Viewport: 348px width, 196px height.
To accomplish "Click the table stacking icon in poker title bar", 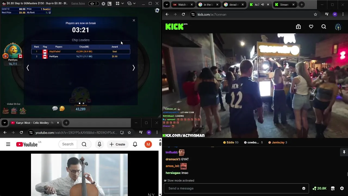I will 129,4.
